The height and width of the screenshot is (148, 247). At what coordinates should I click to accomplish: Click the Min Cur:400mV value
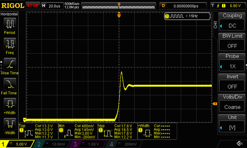[84, 126]
